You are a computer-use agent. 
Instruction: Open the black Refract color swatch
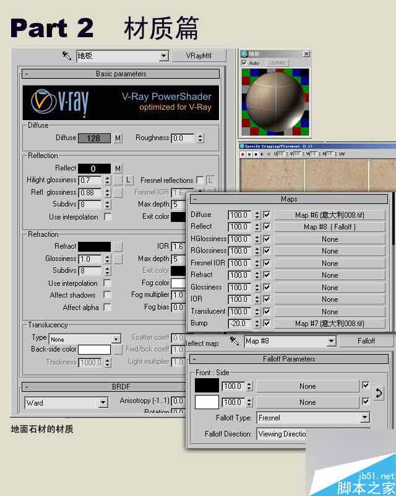tap(94, 246)
